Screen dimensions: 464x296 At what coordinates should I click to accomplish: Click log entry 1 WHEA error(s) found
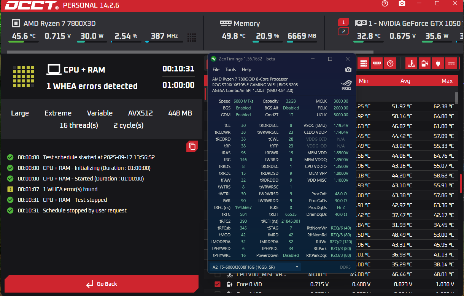[x=70, y=189]
